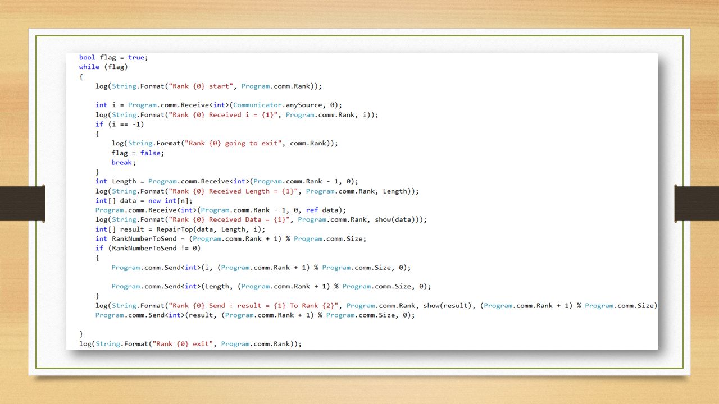
Task: Click the 'int i = Program.comm.Receive' line with Communicator.anySource
Action: tap(219, 105)
